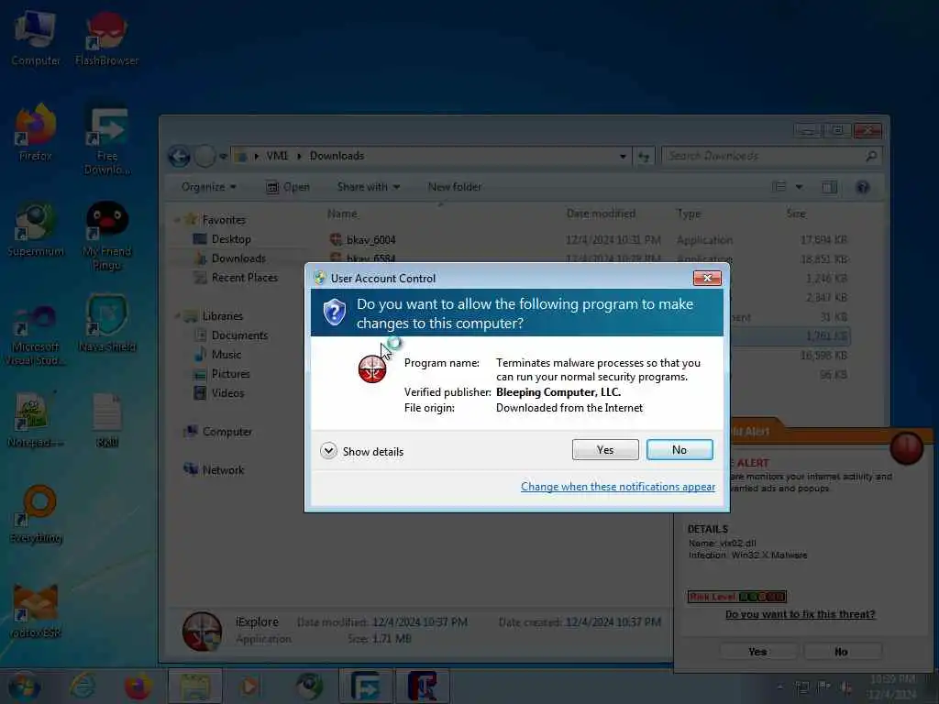Viewport: 939px width, 704px height.
Task: Click Yes in the malware alert popup
Action: tap(757, 652)
